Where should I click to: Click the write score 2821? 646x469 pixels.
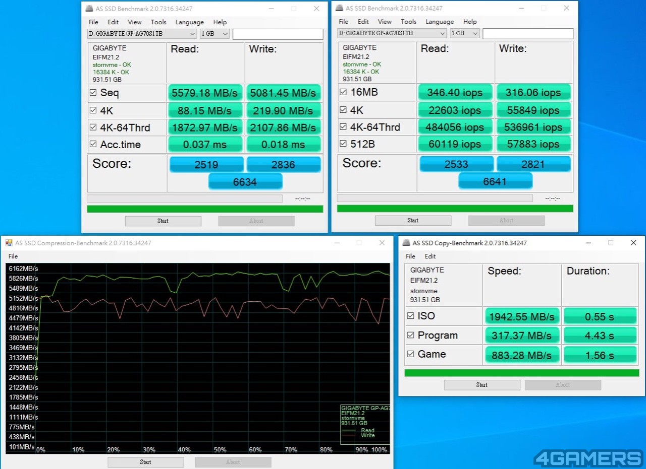click(534, 164)
